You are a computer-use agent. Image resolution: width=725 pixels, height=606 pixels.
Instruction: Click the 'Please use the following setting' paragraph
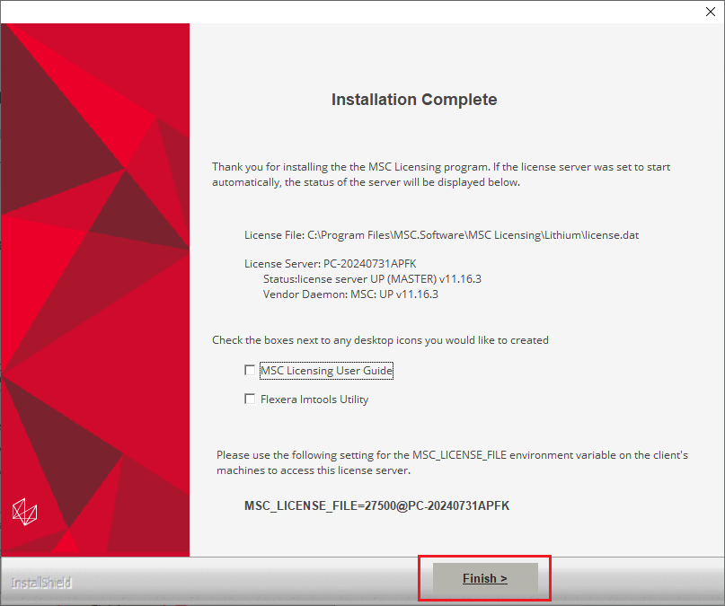(452, 463)
